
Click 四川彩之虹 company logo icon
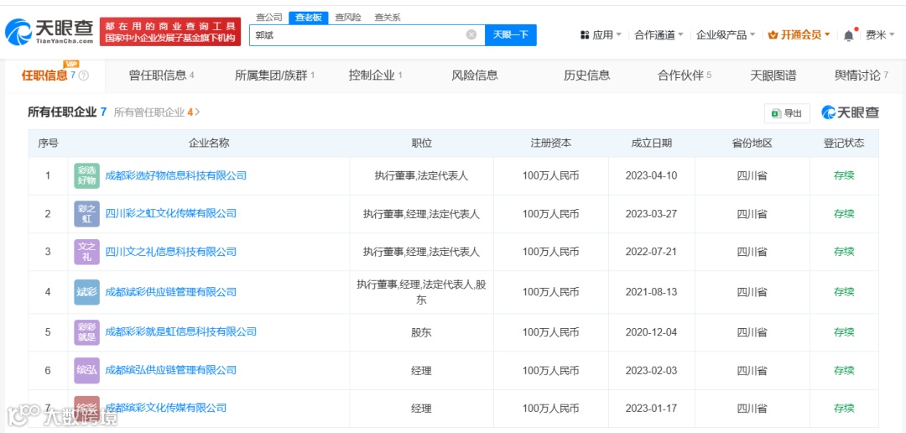coord(86,214)
